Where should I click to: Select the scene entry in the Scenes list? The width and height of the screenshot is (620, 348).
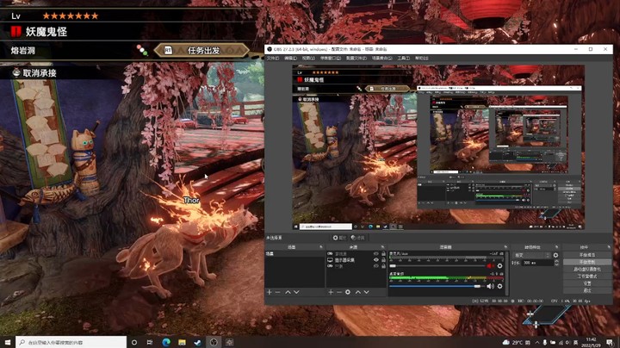pyautogui.click(x=294, y=254)
